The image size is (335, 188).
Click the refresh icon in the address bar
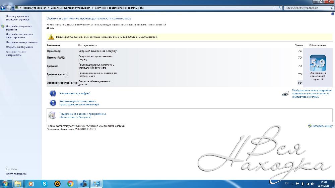[279, 8]
